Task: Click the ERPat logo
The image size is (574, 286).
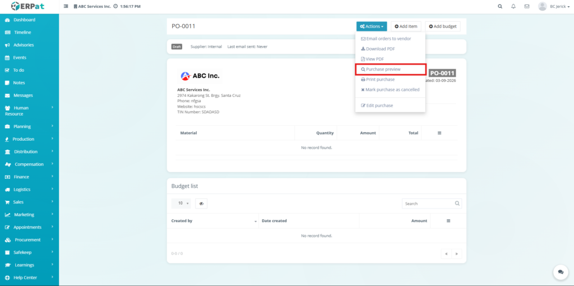Action: (28, 6)
